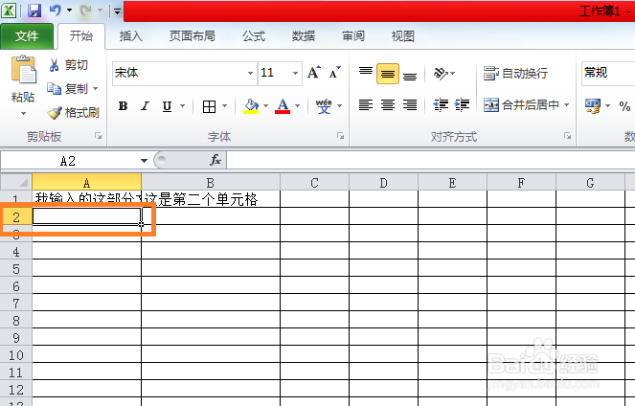
Task: Select row 5 header
Action: pos(16,269)
